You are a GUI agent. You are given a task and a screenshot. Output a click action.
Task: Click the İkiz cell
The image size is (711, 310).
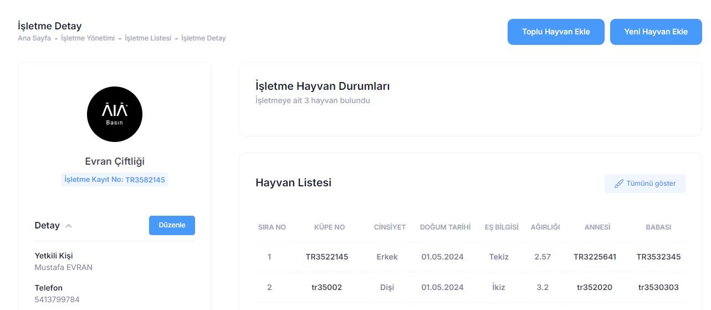(499, 287)
